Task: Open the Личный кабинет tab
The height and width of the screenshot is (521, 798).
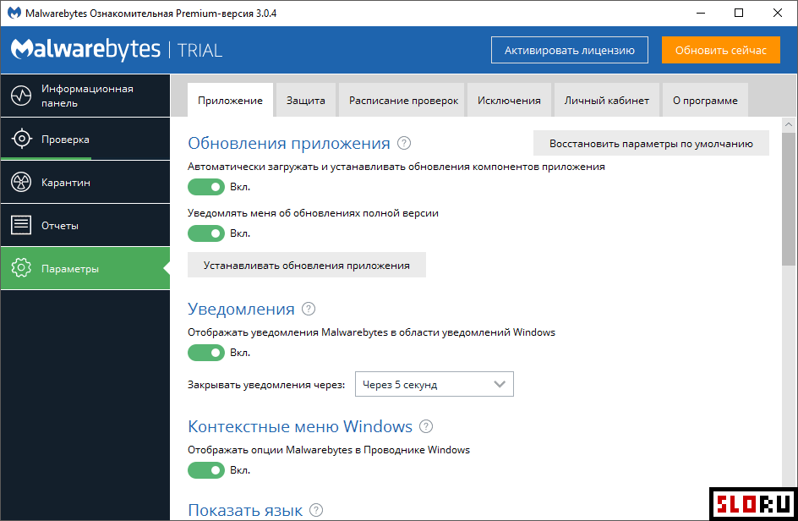Action: point(607,101)
